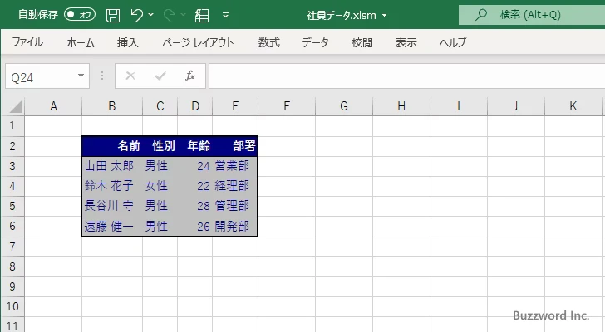Select column E header
Screen dimensions: 605x332
[x=235, y=106]
